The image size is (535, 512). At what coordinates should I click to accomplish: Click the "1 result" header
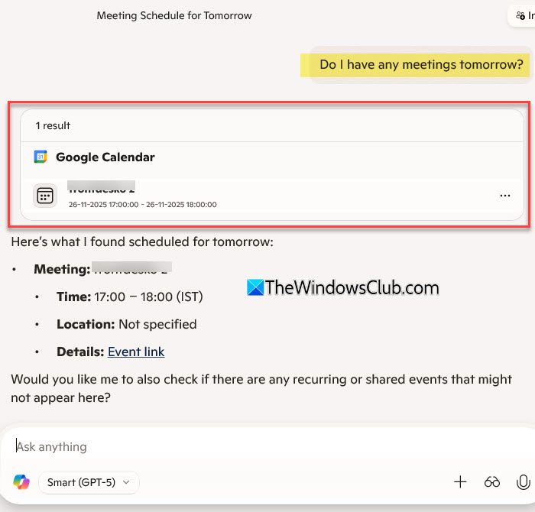click(53, 126)
